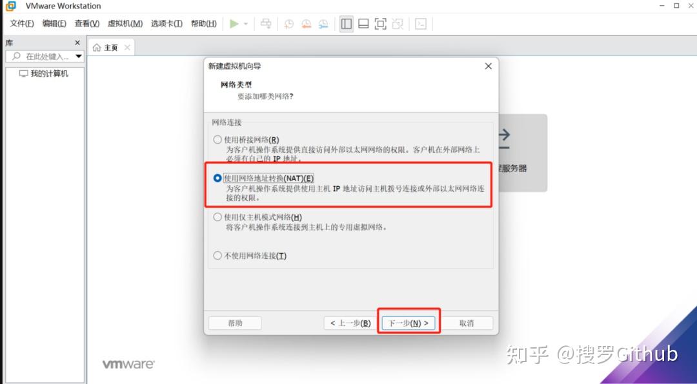This screenshot has height=384, width=697.
Task: Click the full screen mode icon
Action: [381, 24]
